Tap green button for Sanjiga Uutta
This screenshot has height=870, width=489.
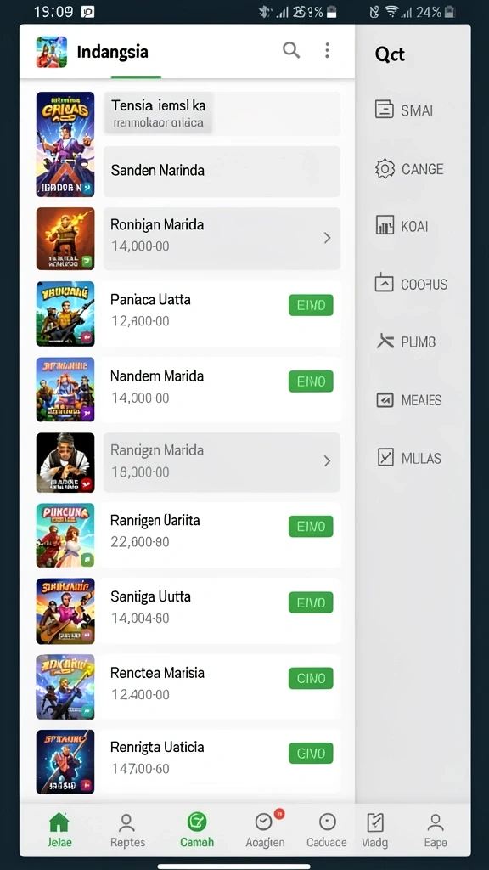click(311, 602)
